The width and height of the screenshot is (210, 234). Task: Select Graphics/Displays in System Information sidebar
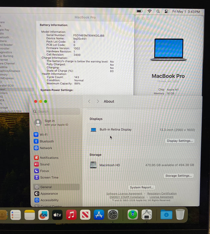(10, 71)
